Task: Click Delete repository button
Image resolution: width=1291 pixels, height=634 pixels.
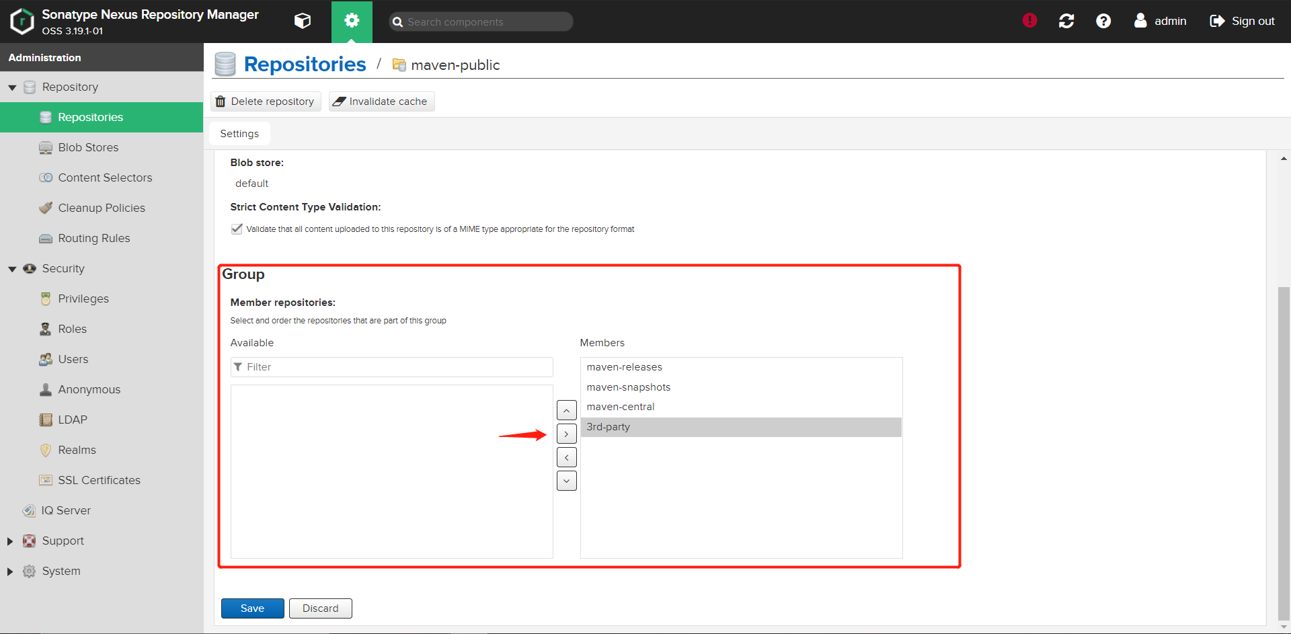Action: click(x=266, y=102)
